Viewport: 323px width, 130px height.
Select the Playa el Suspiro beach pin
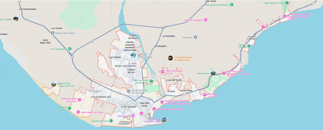[x=69, y=108]
